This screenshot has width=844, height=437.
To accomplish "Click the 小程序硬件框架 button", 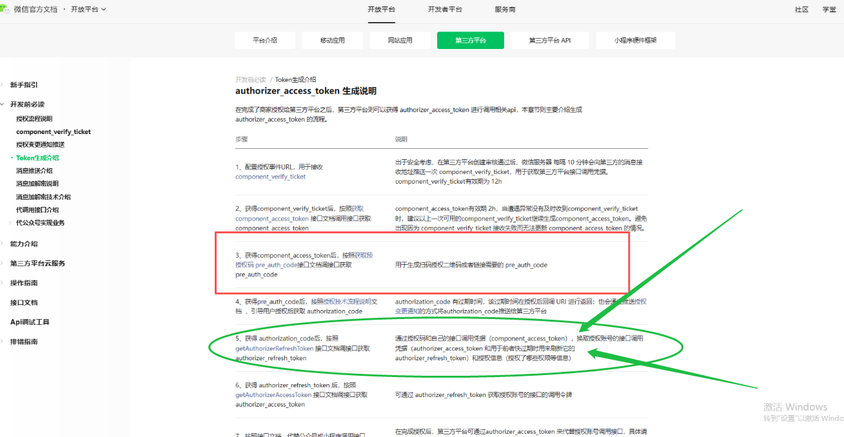I will coord(635,40).
